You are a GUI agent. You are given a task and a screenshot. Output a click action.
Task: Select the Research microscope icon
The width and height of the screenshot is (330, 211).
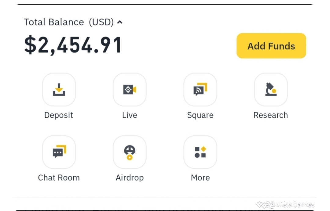coord(271,90)
